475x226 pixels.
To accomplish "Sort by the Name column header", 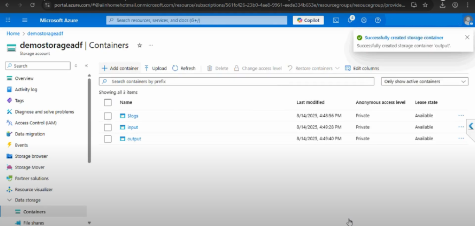I will pyautogui.click(x=126, y=102).
